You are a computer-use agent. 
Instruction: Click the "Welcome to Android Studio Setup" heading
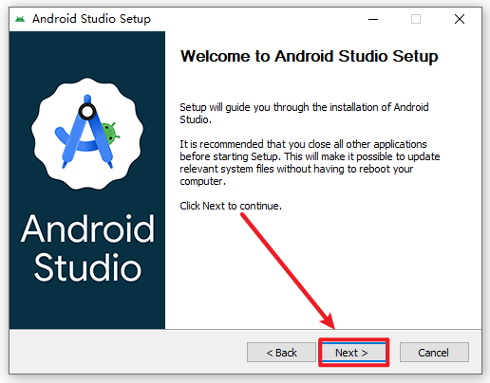click(309, 57)
